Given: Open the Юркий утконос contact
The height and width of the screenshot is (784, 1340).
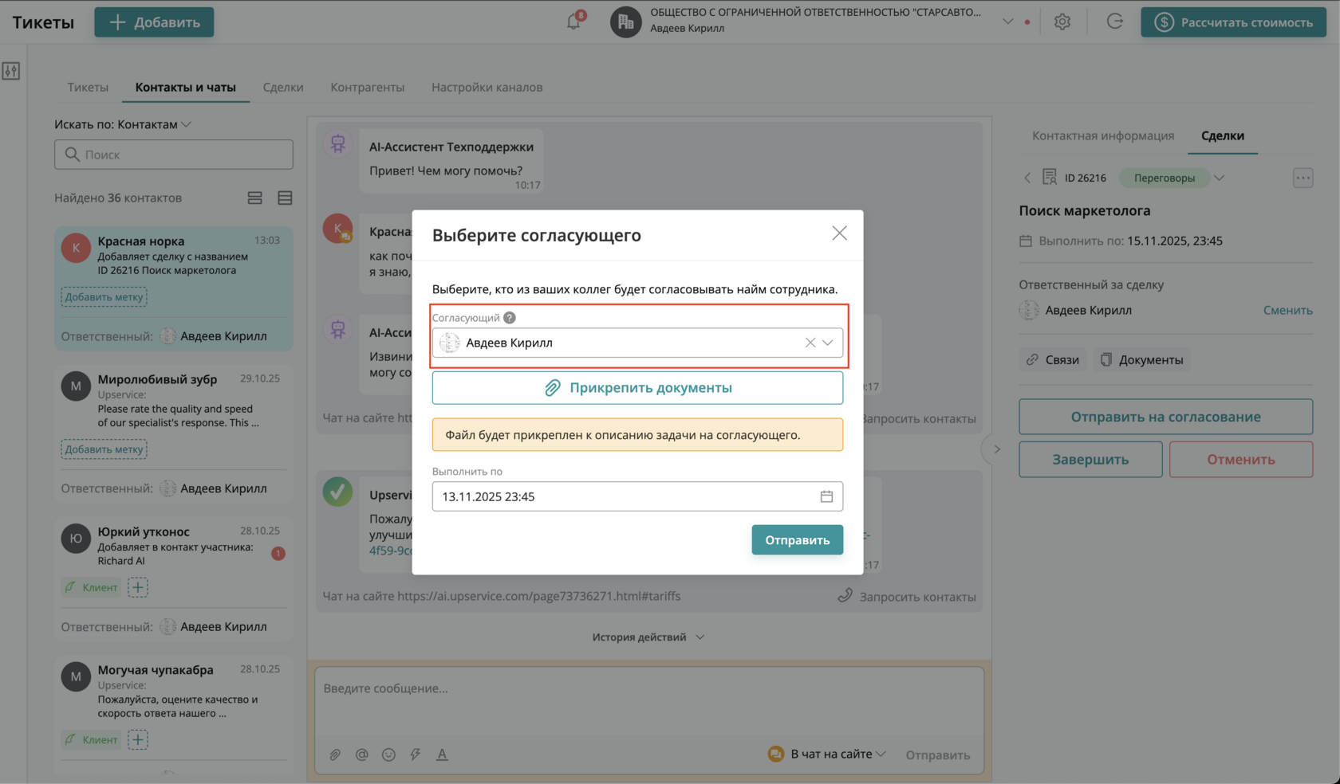Looking at the screenshot, I should click(x=174, y=579).
